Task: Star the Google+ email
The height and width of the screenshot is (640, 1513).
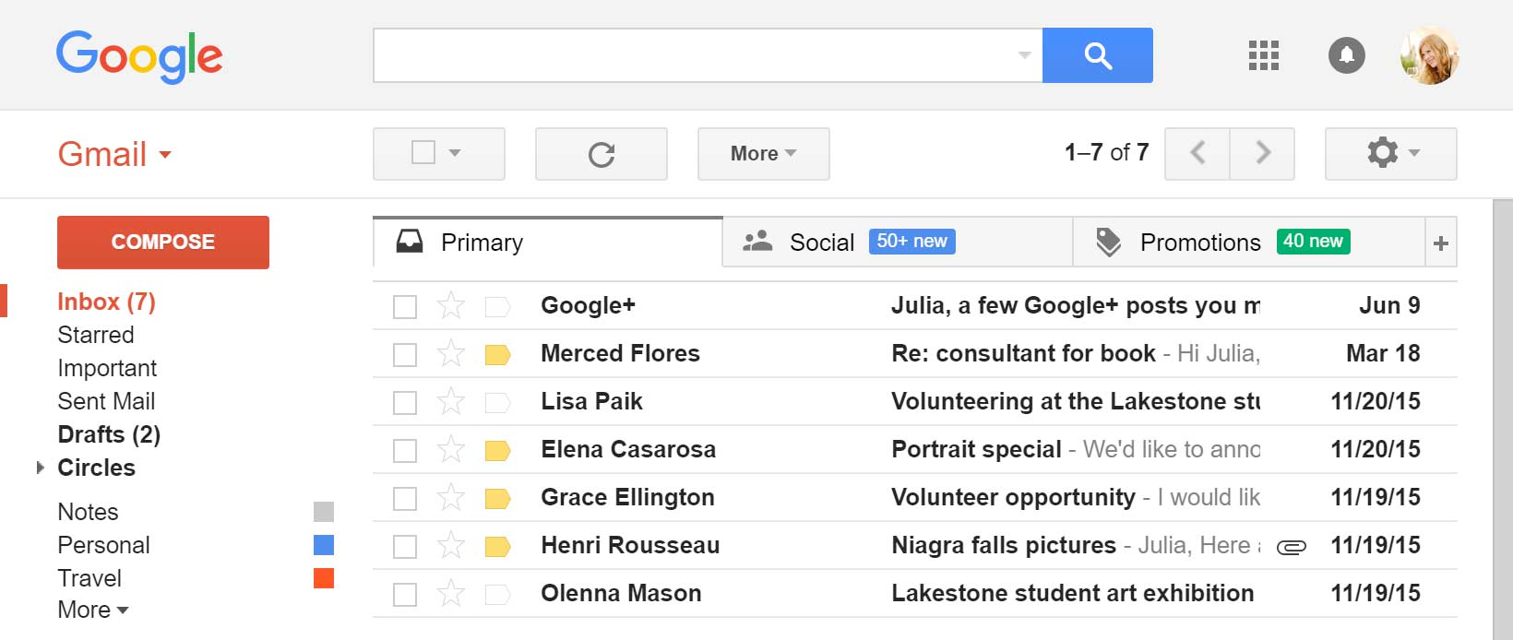Action: click(x=451, y=305)
